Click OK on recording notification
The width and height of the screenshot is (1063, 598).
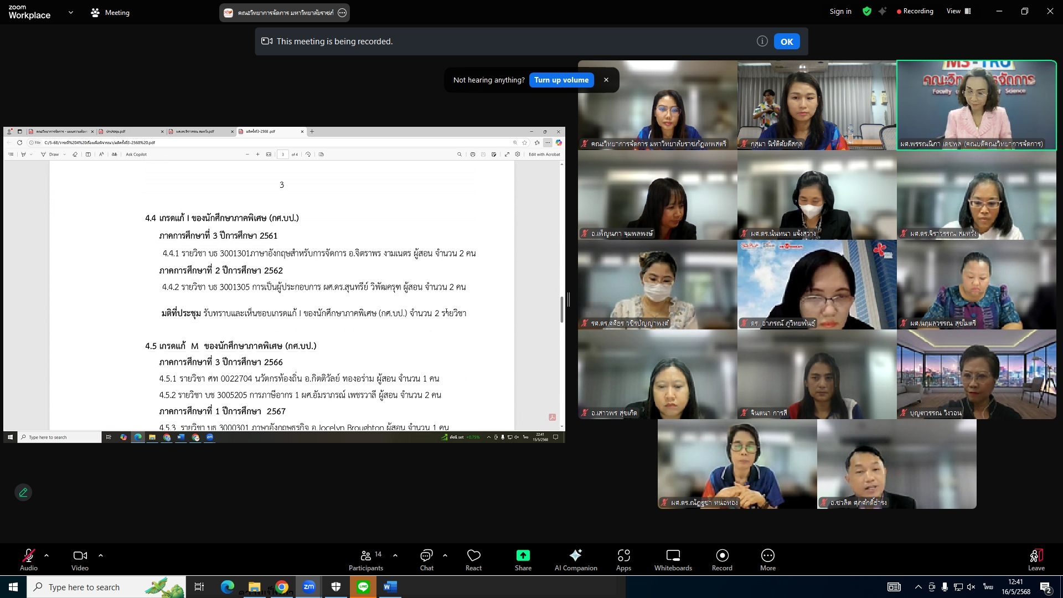tap(786, 42)
